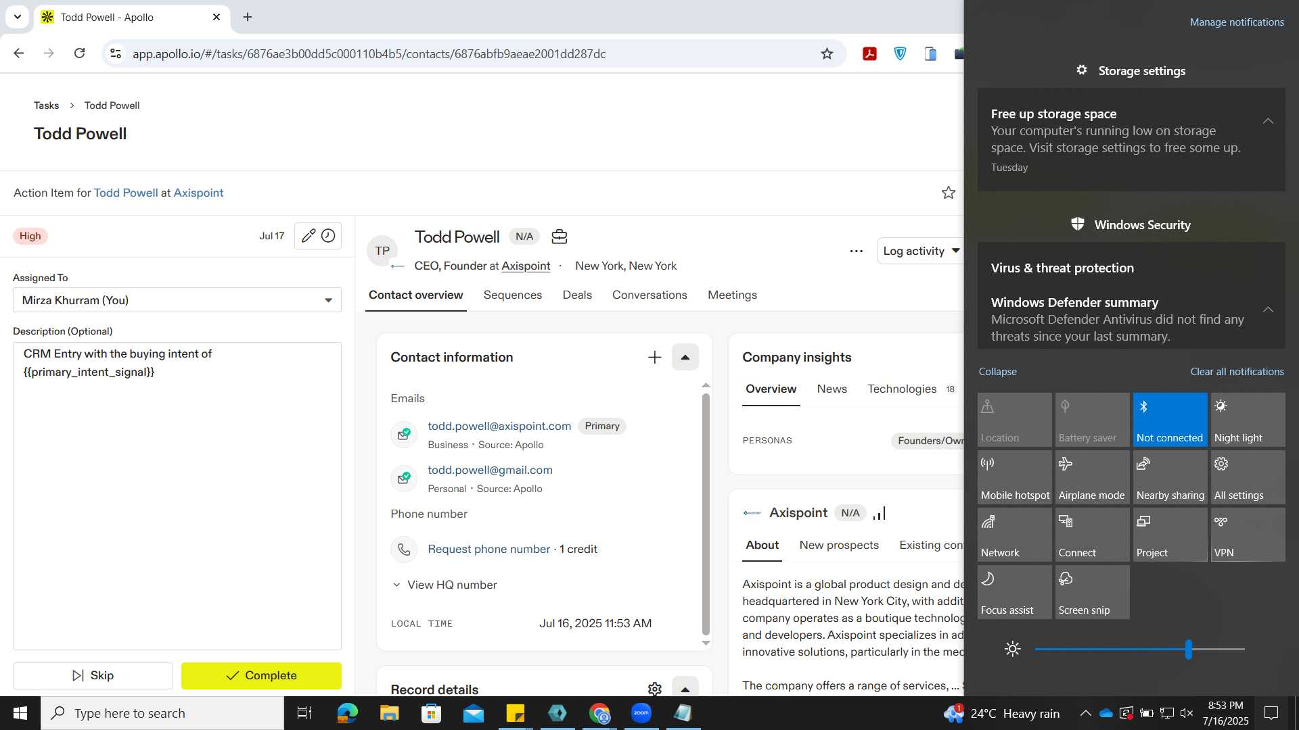Open the three-dot more options menu
The height and width of the screenshot is (730, 1299).
click(856, 251)
